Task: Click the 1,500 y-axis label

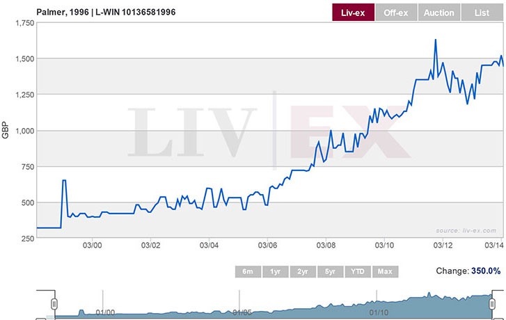Action: (x=25, y=58)
